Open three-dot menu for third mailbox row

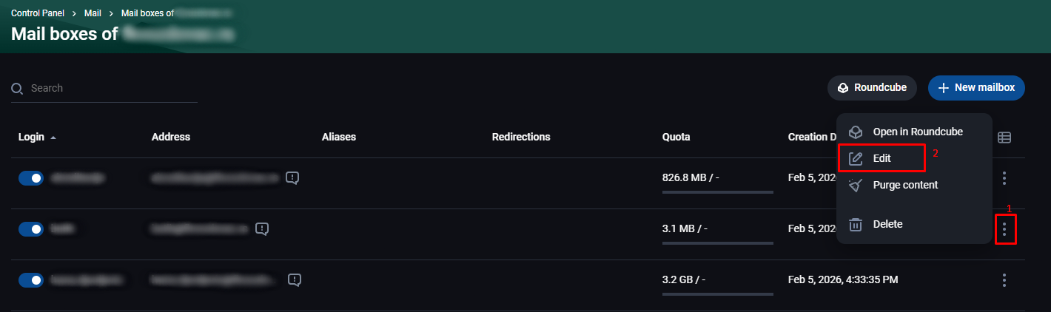1004,280
